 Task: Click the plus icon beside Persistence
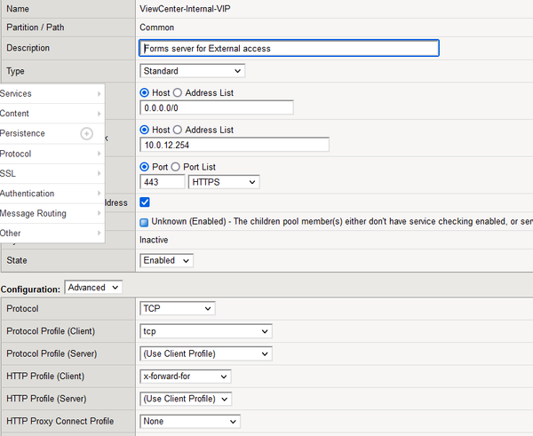click(x=86, y=133)
